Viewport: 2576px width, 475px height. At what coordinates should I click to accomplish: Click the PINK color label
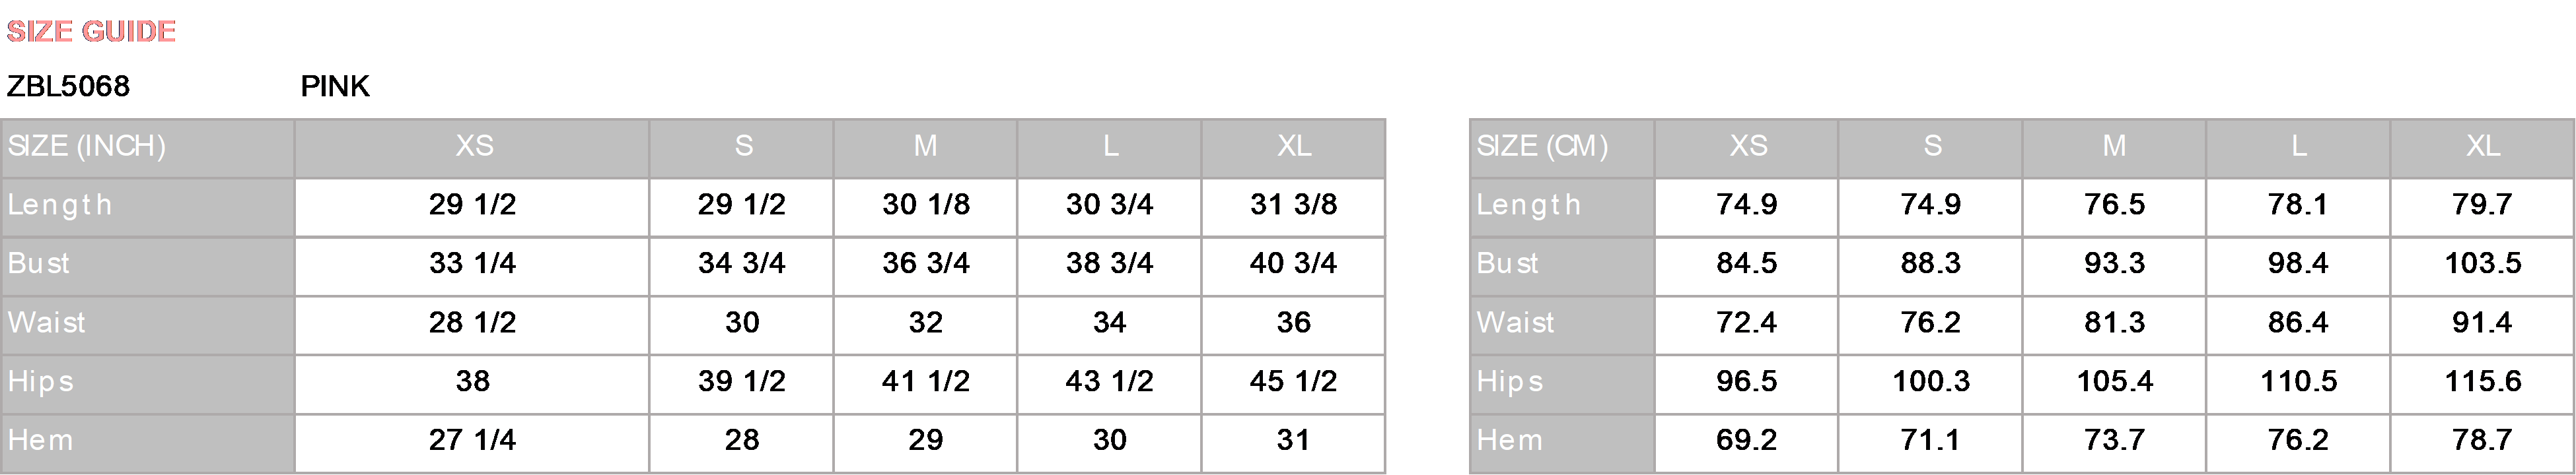tap(335, 85)
